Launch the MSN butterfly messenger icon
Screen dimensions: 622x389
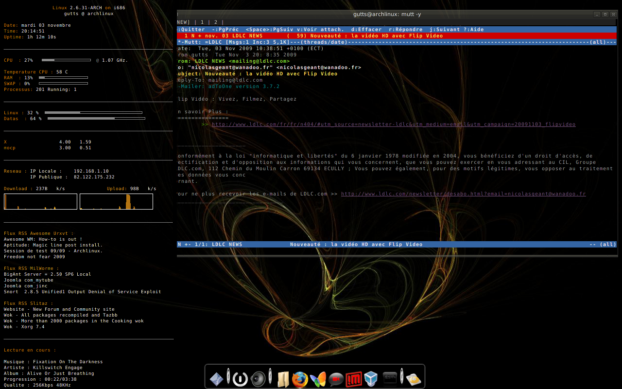tap(318, 379)
